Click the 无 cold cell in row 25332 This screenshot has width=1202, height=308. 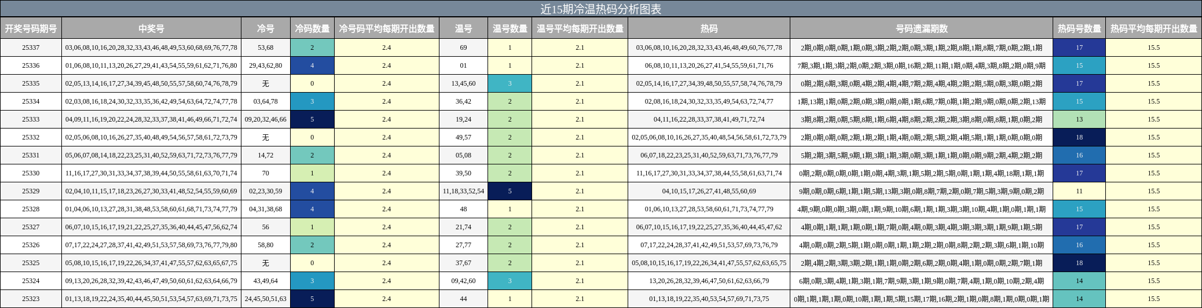click(x=265, y=137)
